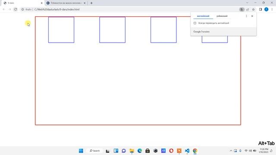Click the second blue box on the page
276x155 pixels.
pos(112,30)
